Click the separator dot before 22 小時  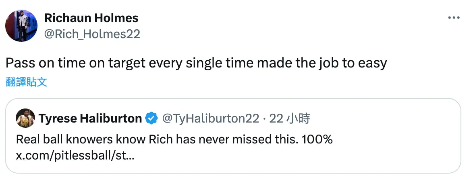pos(264,119)
